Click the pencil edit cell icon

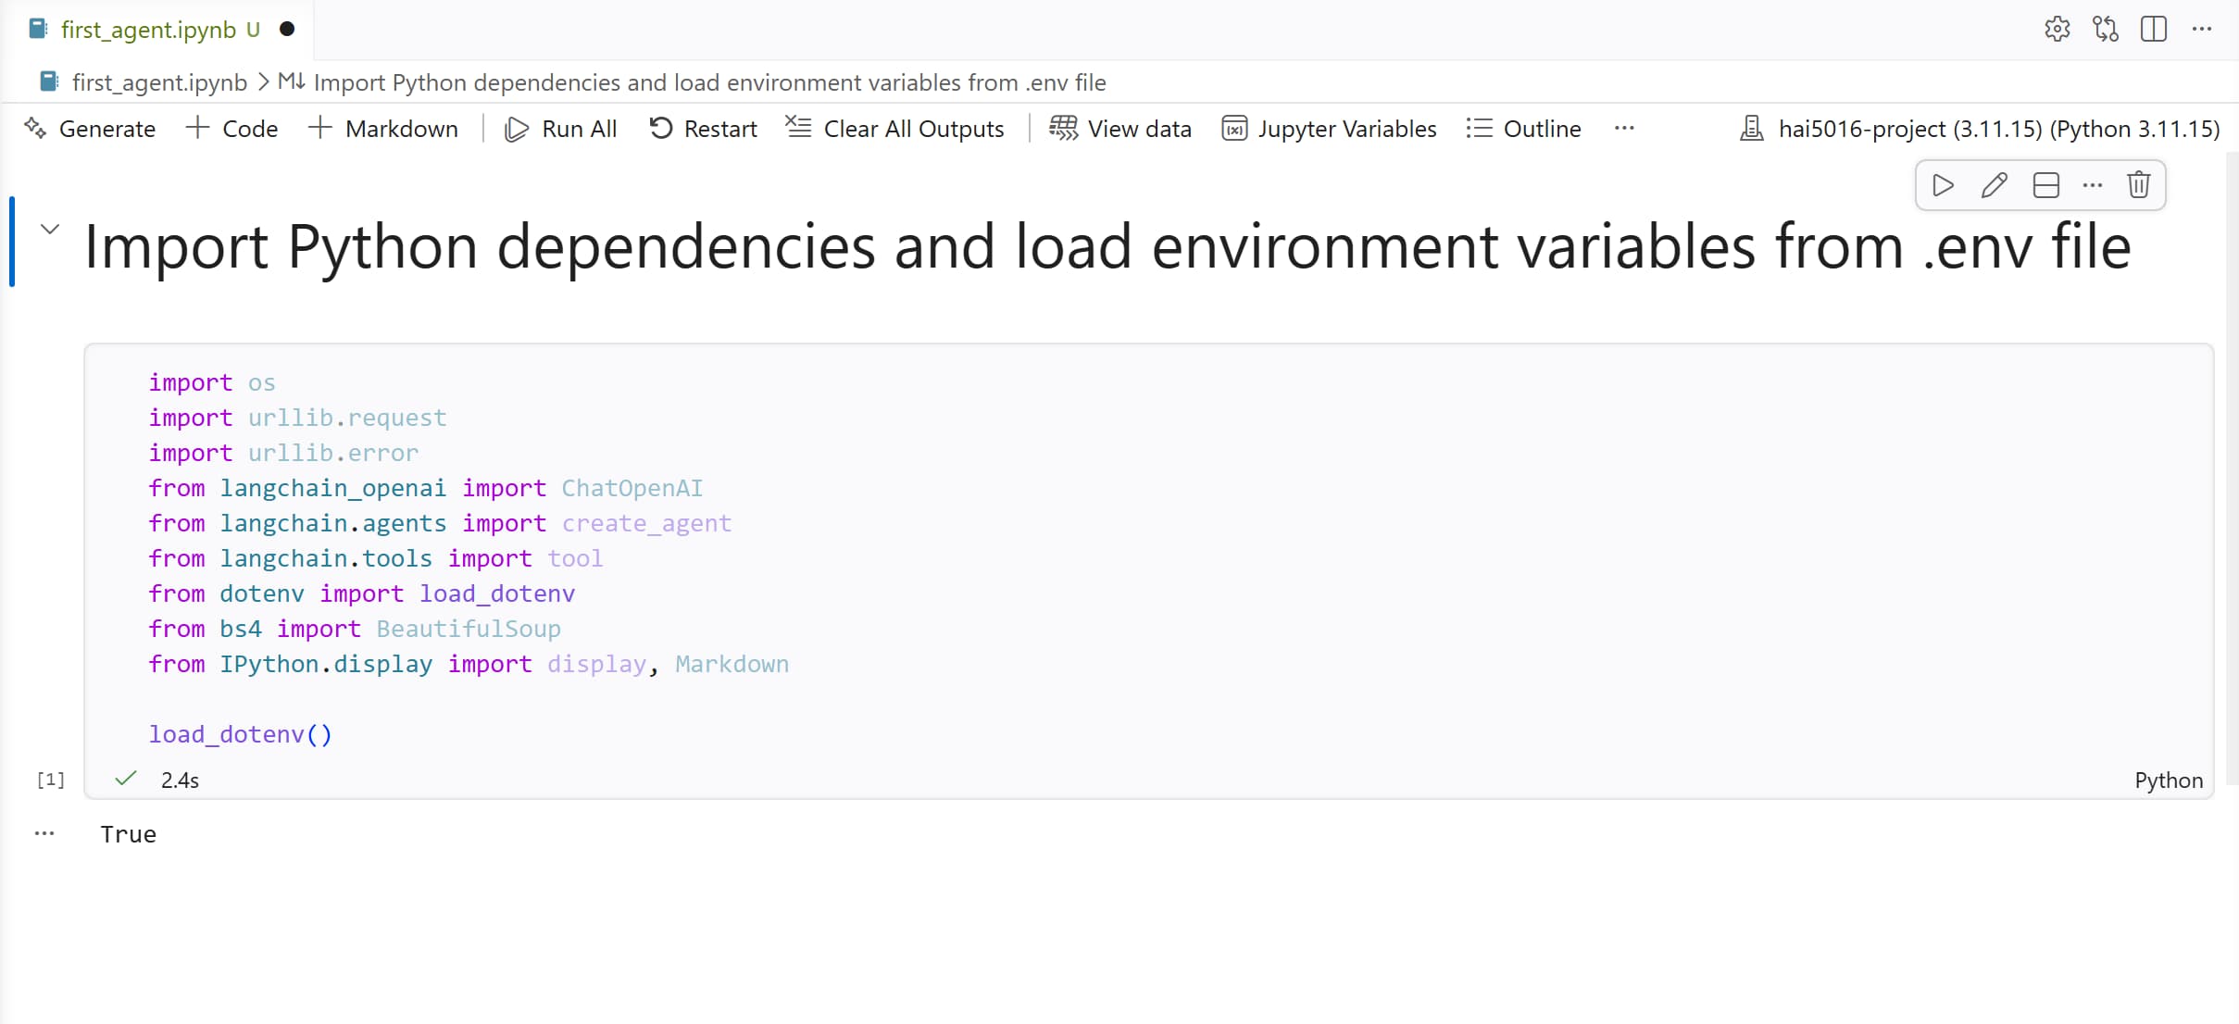pos(1994,185)
